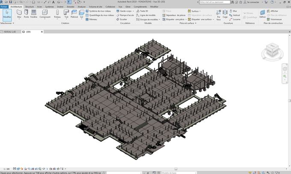Screen dimensions: 291x174
Task: Switch to the Gérer ribbon tab
Action: pyautogui.click(x=128, y=7)
